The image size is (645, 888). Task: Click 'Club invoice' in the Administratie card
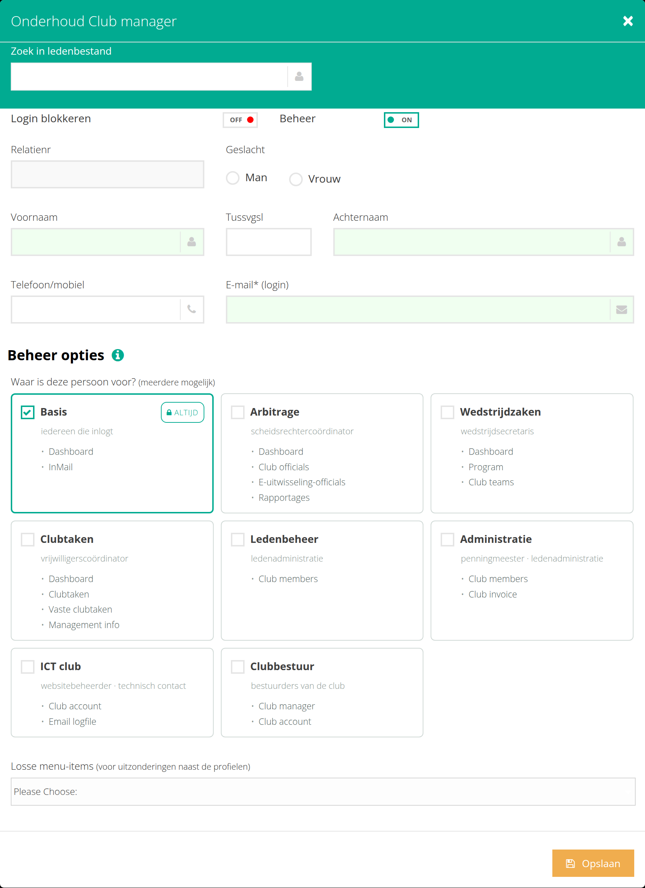[x=493, y=594]
